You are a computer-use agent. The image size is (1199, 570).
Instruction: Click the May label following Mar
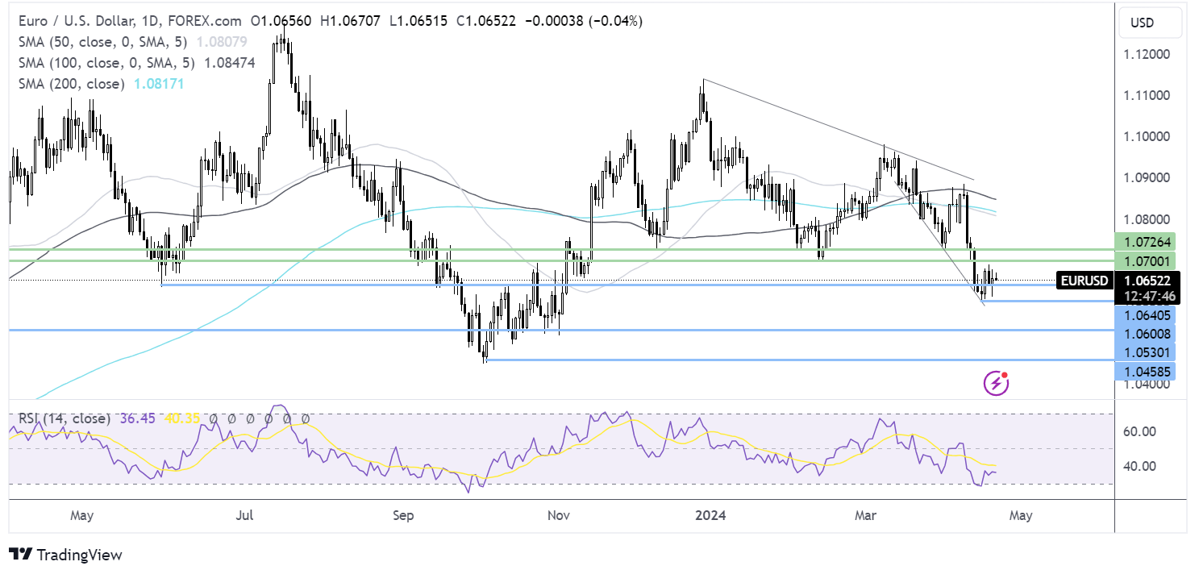click(x=1021, y=514)
